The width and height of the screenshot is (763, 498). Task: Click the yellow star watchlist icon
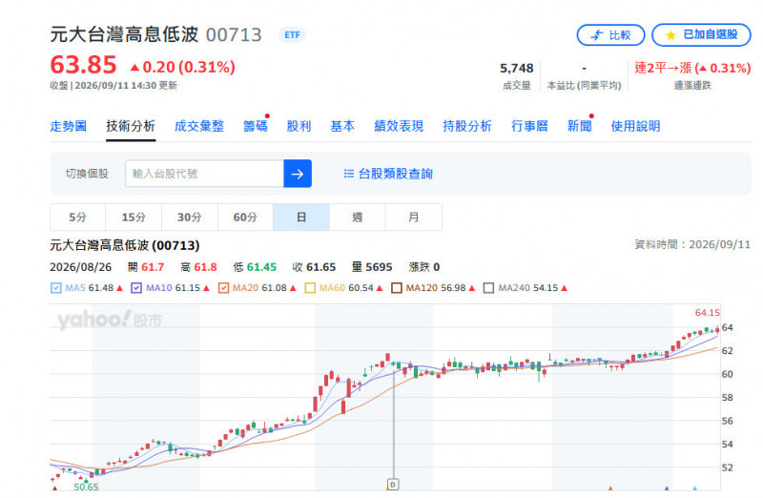671,35
